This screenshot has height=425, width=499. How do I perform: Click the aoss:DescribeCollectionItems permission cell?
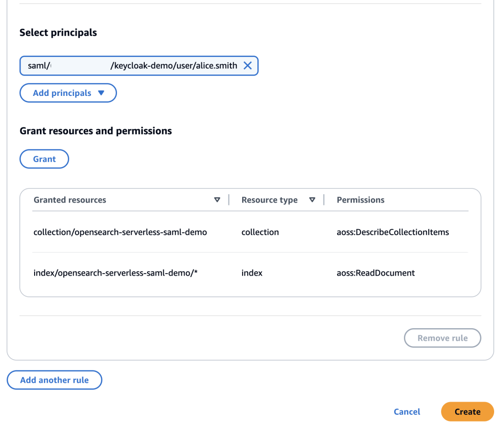point(393,232)
